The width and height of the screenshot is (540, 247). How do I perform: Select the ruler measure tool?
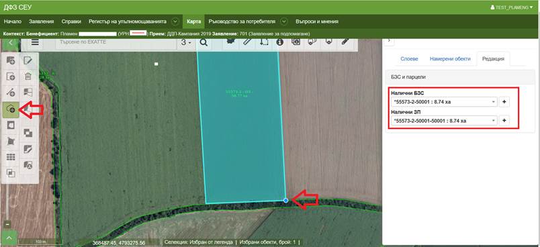coord(247,42)
